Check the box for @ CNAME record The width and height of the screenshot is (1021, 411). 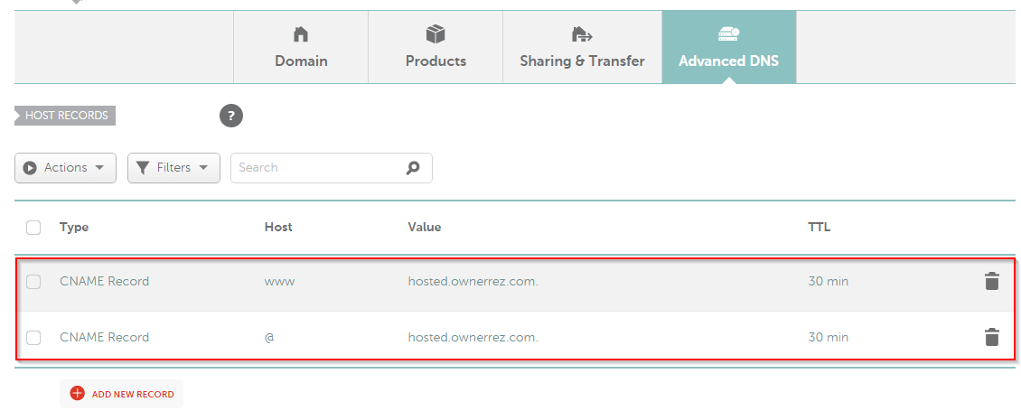33,338
